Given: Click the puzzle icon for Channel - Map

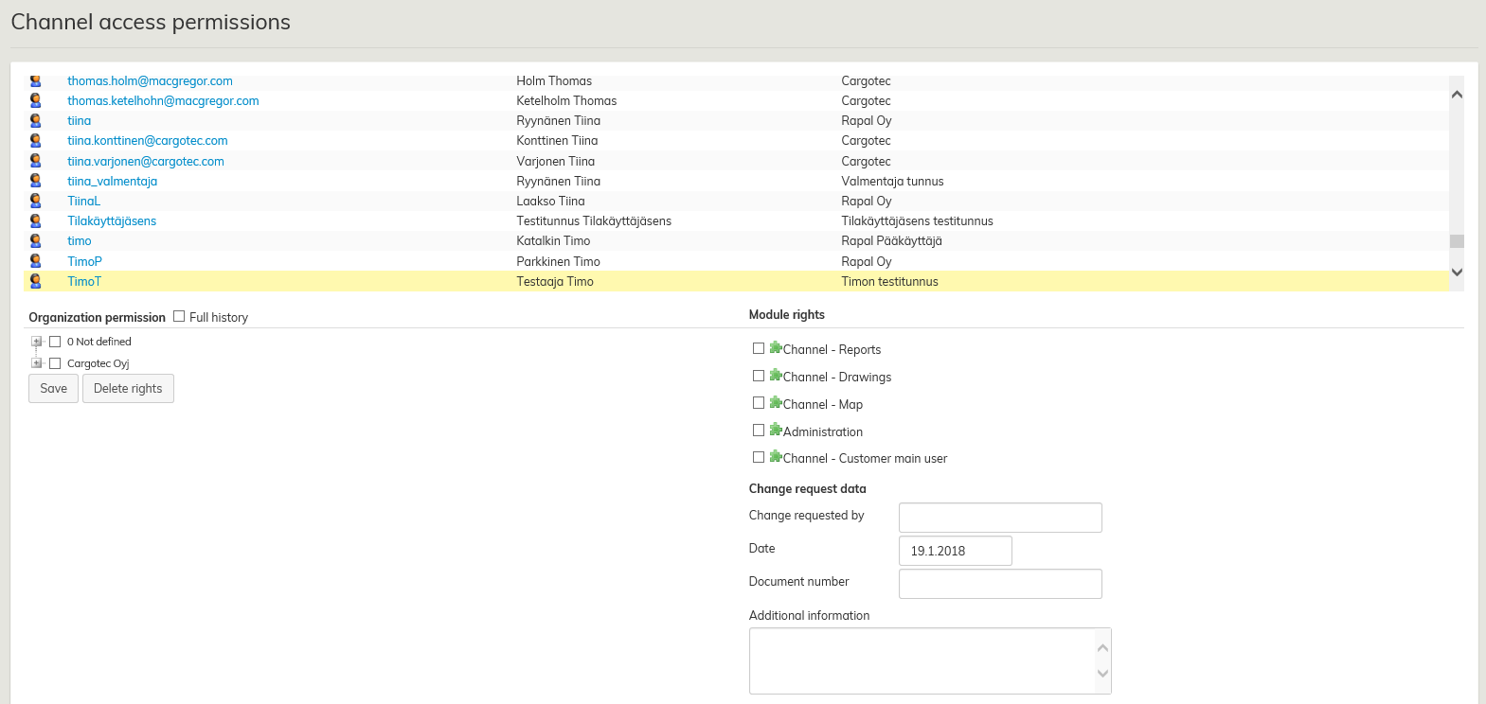Looking at the screenshot, I should (776, 403).
